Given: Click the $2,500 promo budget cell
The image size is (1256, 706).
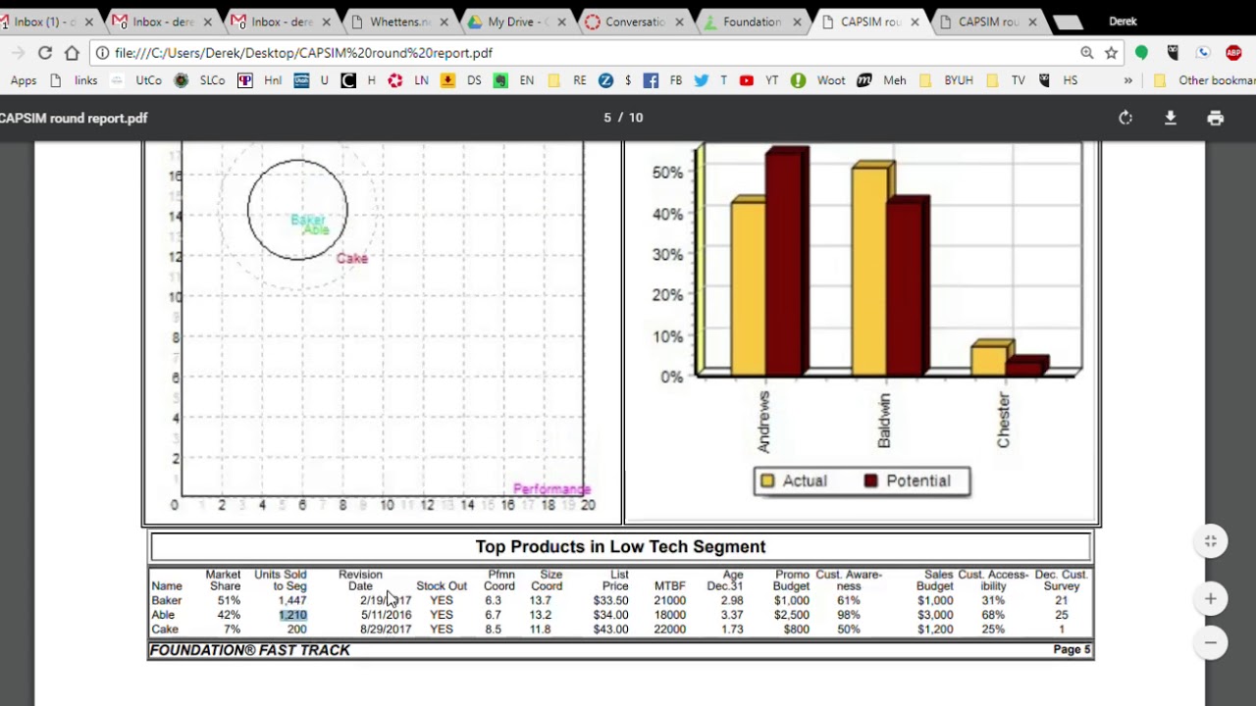Looking at the screenshot, I should pyautogui.click(x=791, y=615).
